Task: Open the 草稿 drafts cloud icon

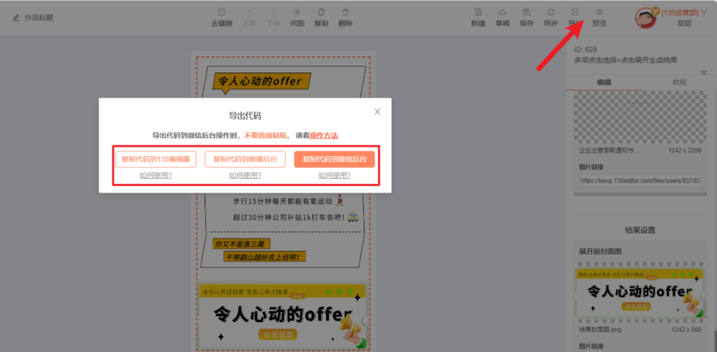Action: 503,13
